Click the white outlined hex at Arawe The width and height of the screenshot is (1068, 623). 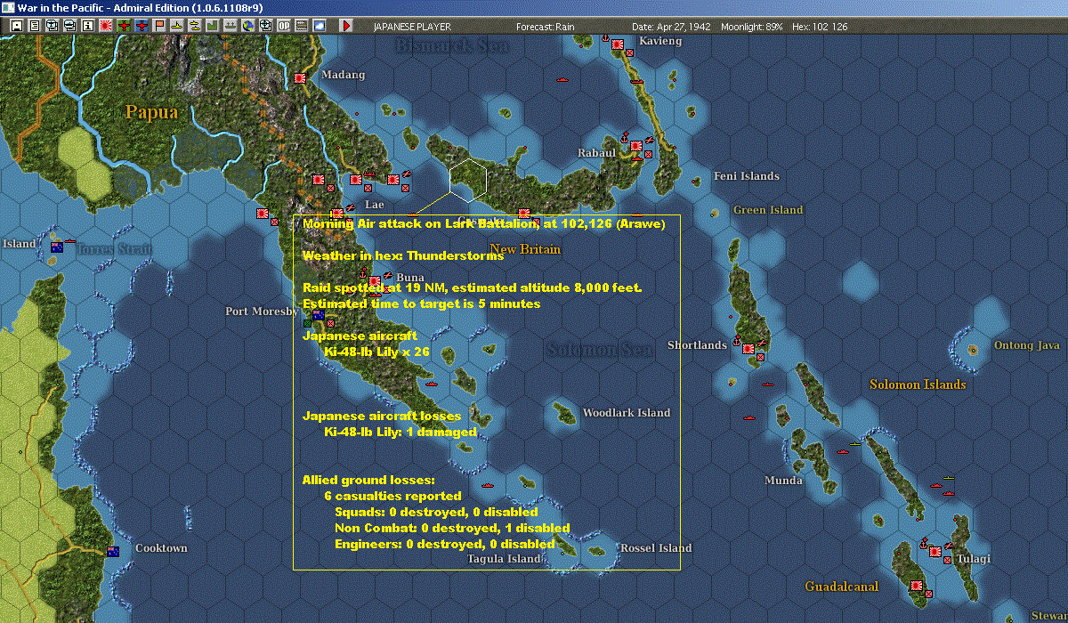(x=467, y=180)
